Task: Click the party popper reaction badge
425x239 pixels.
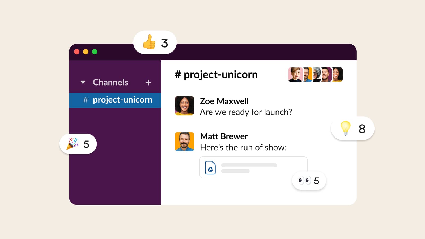Action: click(x=78, y=144)
